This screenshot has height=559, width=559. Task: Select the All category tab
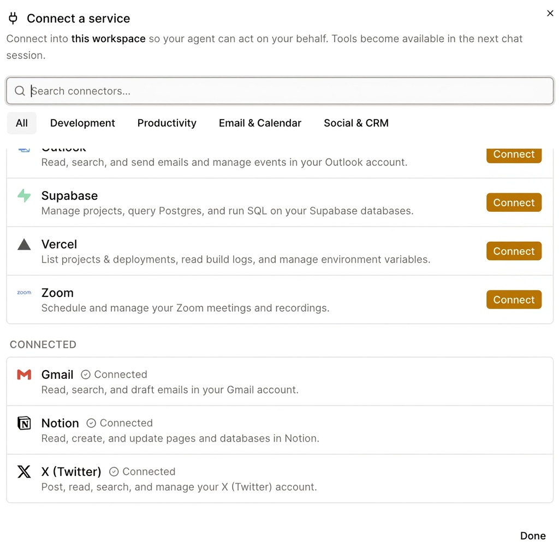pos(22,123)
